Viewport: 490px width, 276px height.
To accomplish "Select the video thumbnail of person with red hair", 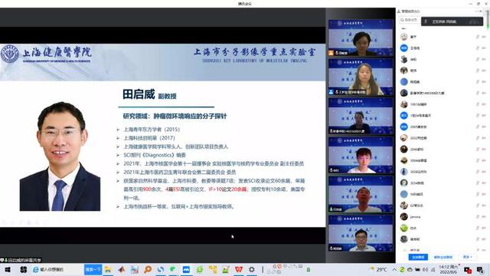I will tap(361, 155).
